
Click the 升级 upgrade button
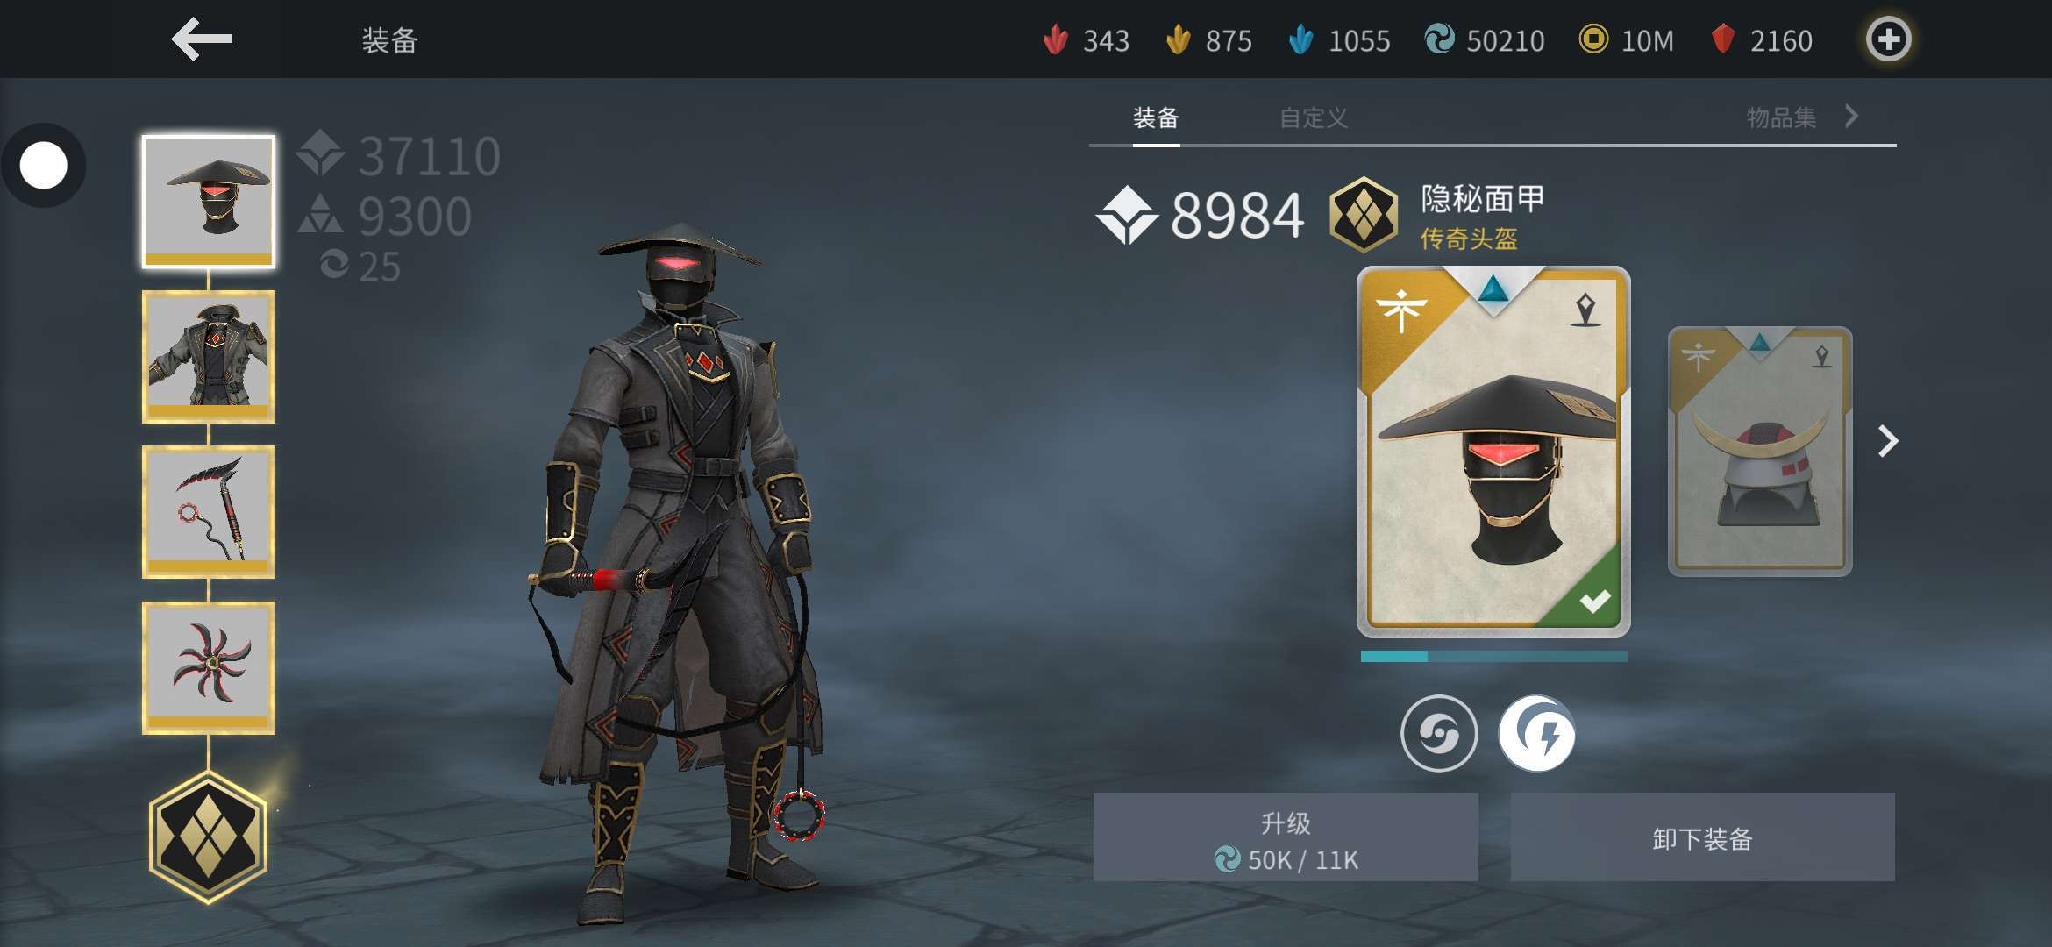coord(1286,837)
